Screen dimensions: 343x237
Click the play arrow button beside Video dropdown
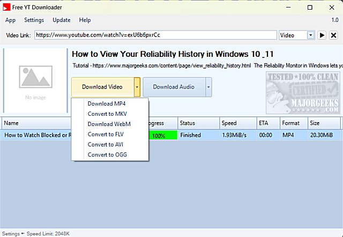click(x=322, y=35)
